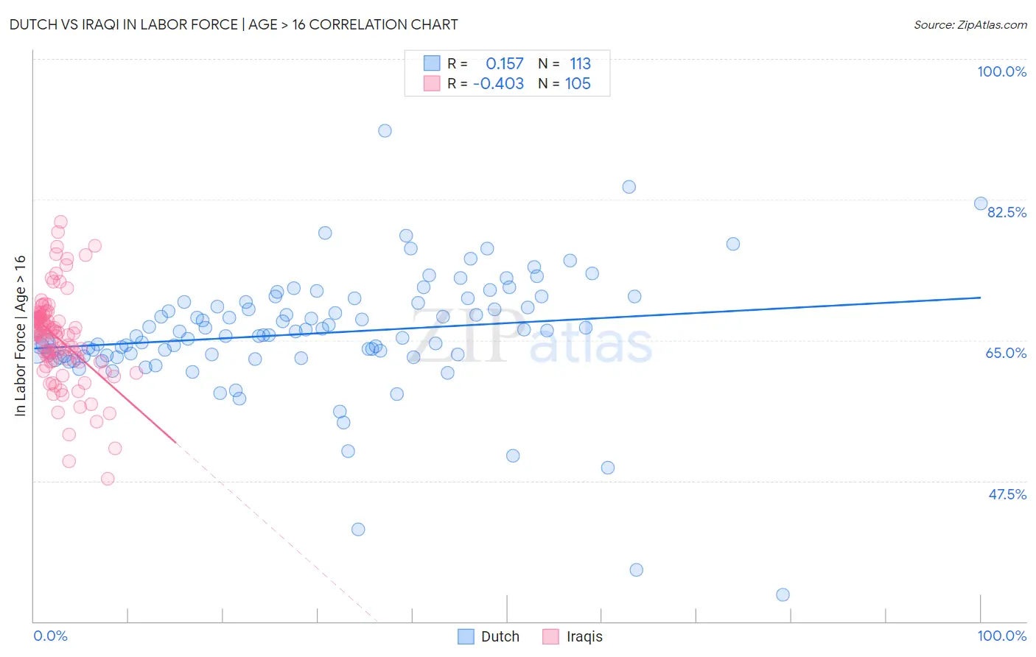Click the 100.0% x-axis label
1036x657 pixels.
tap(1002, 636)
